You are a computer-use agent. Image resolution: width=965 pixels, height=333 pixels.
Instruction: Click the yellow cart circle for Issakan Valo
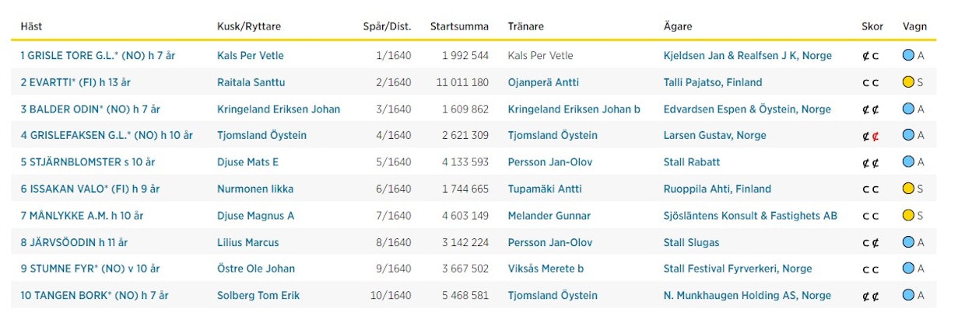click(x=907, y=189)
